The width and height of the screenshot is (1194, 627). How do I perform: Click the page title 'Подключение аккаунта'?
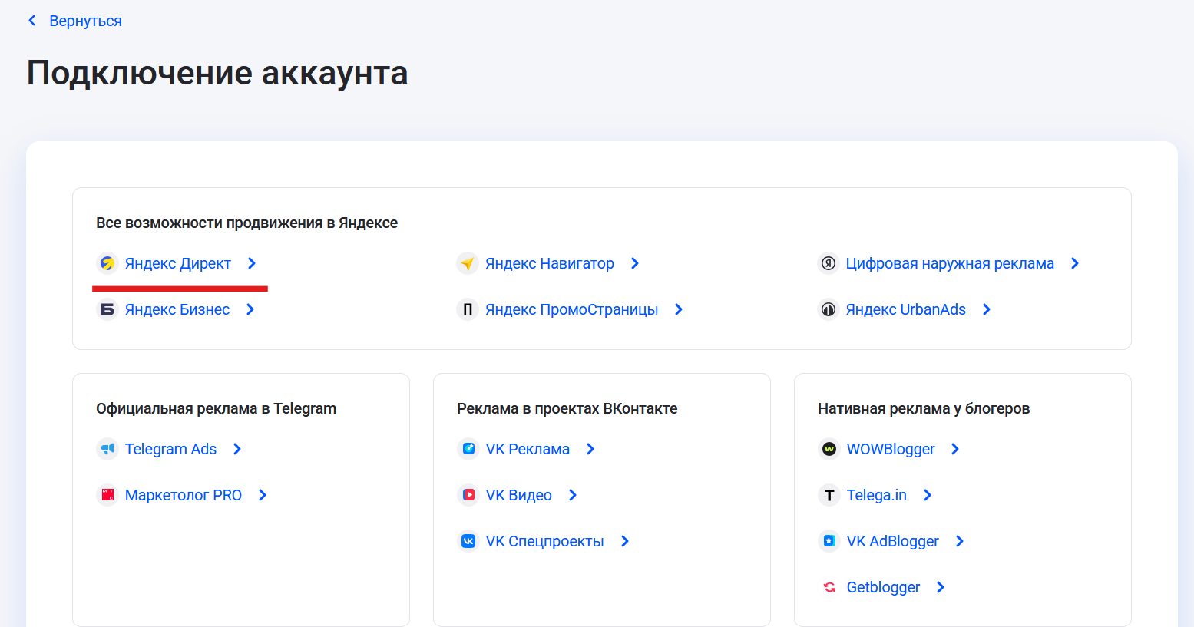(x=217, y=74)
